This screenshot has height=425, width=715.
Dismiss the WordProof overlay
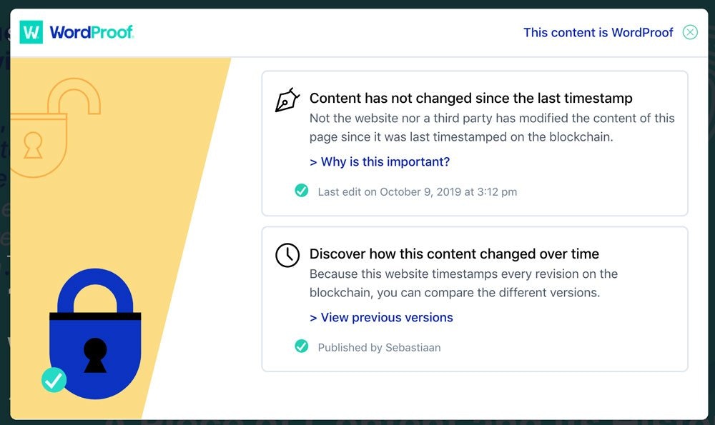(689, 32)
